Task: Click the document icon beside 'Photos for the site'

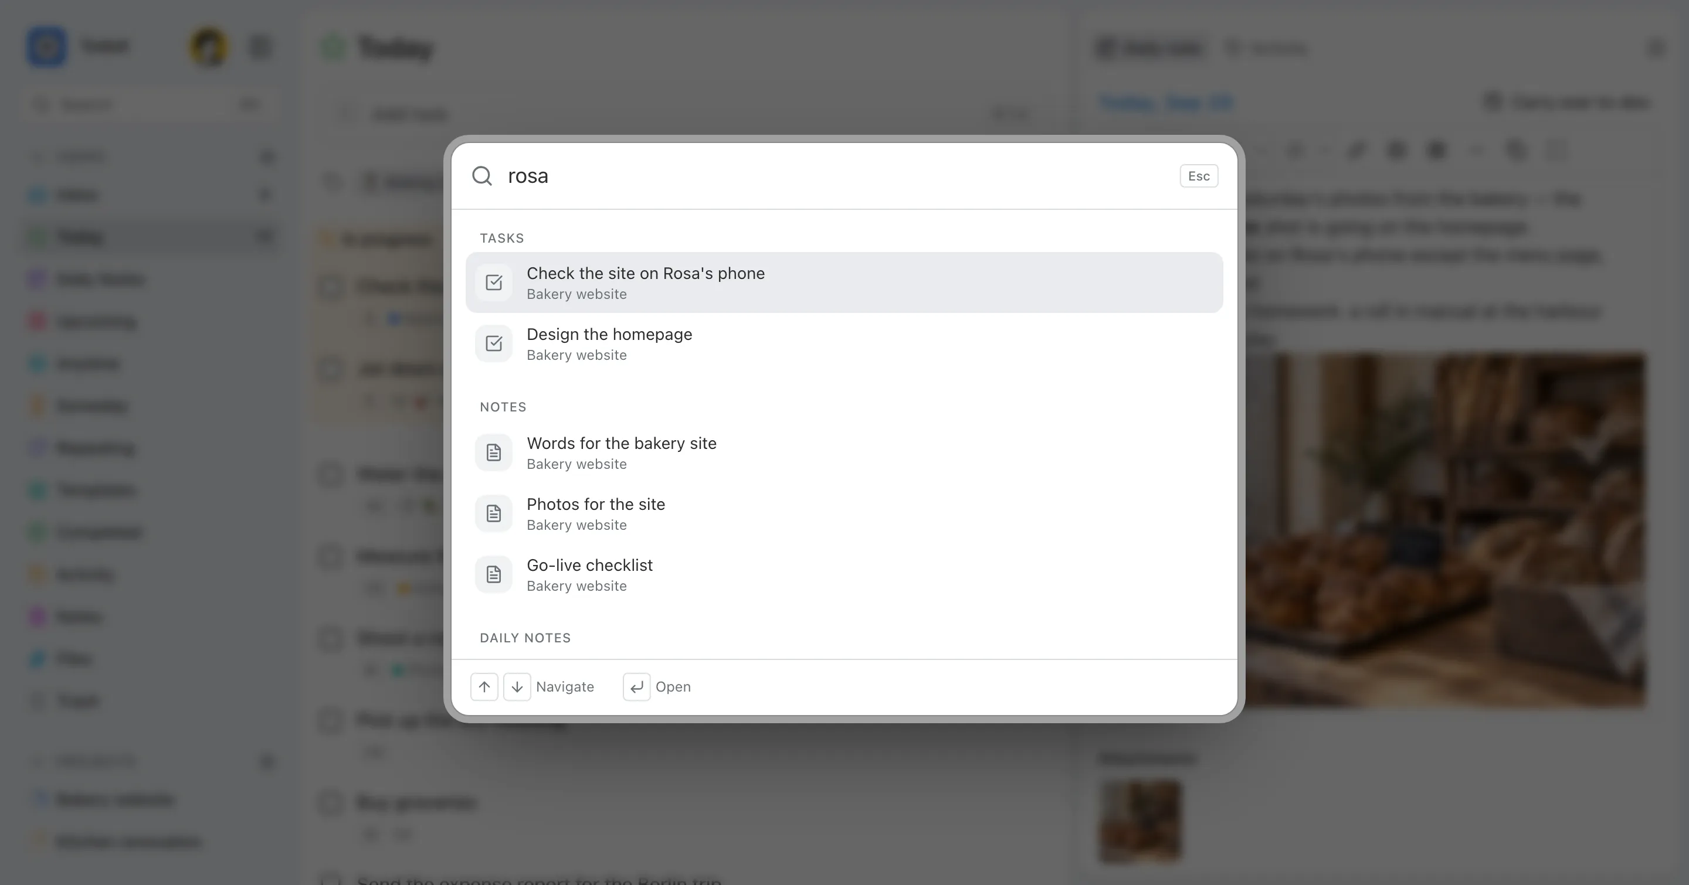Action: 494,513
